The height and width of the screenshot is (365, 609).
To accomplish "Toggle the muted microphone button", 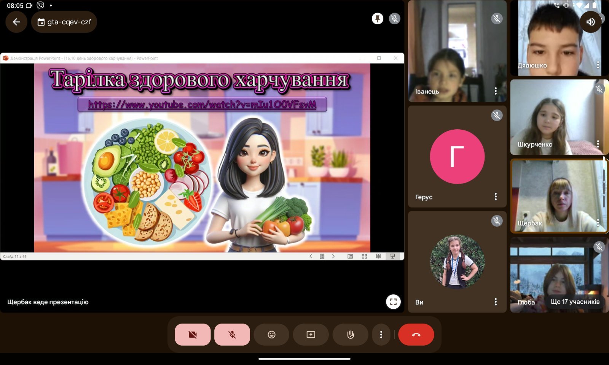I will pos(232,335).
